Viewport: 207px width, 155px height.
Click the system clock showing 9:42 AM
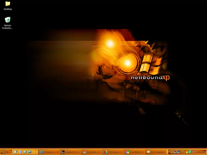coord(201,152)
